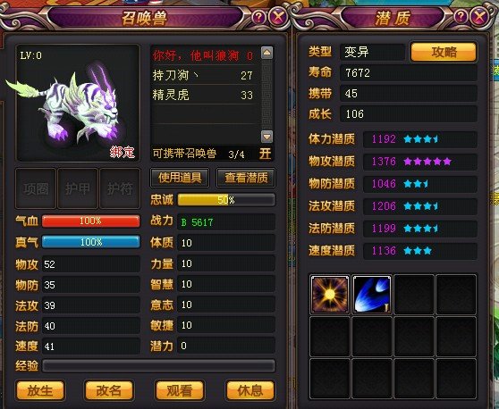Select the golden starburst skill icon
Image resolution: width=499 pixels, height=409 pixels.
point(330,295)
